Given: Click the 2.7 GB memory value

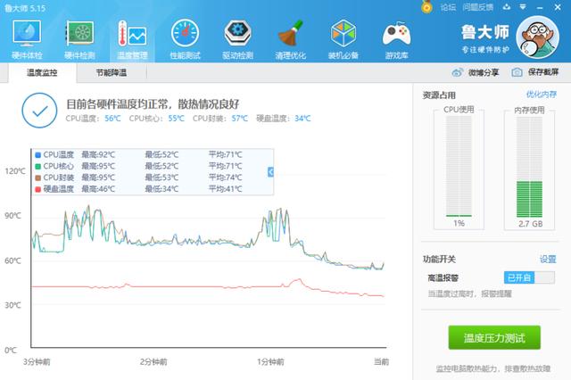Looking at the screenshot, I should (531, 224).
